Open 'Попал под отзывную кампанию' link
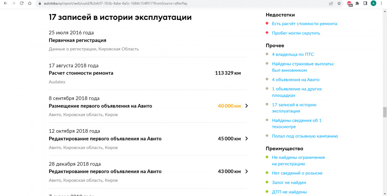This screenshot has width=387, height=196. click(x=305, y=136)
